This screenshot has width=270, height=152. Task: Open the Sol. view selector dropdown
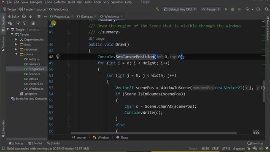click(x=13, y=16)
